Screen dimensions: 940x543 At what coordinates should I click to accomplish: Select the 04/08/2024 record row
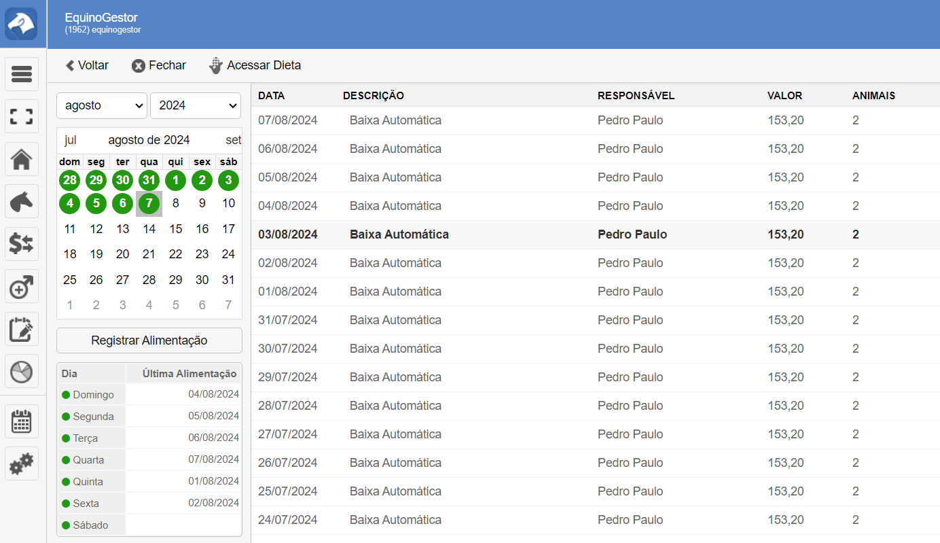[596, 206]
